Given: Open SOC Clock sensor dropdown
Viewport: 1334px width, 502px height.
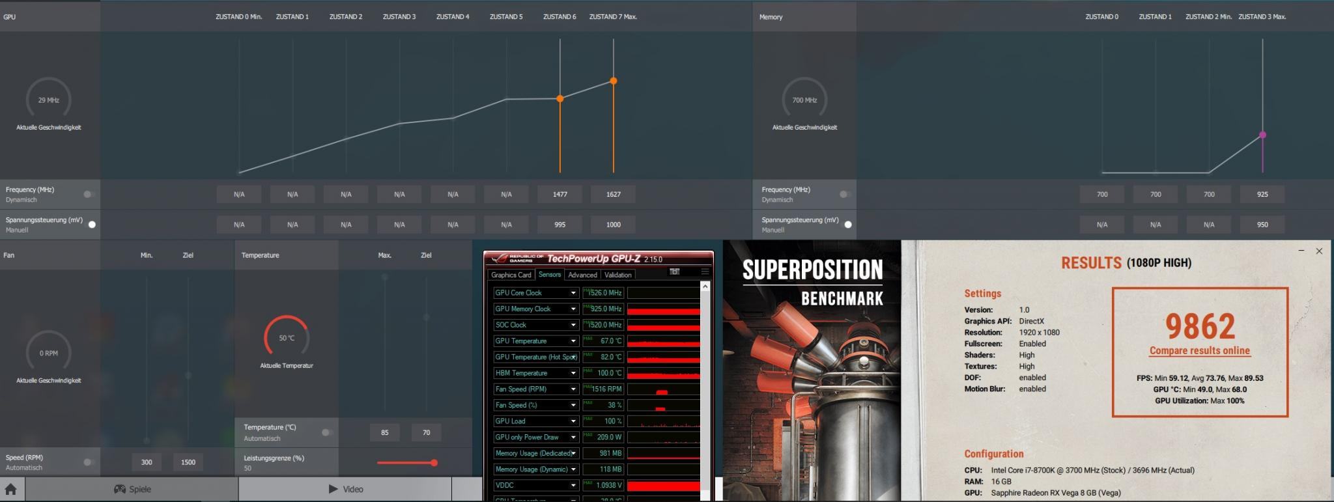Looking at the screenshot, I should click(x=573, y=325).
